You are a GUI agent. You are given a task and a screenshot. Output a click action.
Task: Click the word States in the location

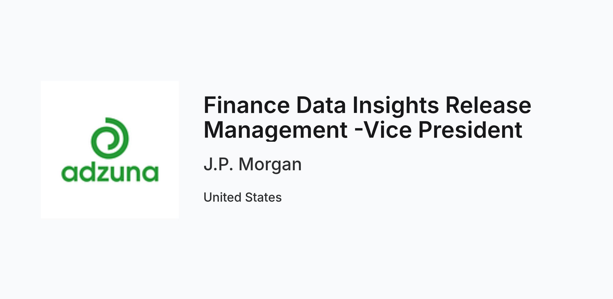(x=263, y=197)
